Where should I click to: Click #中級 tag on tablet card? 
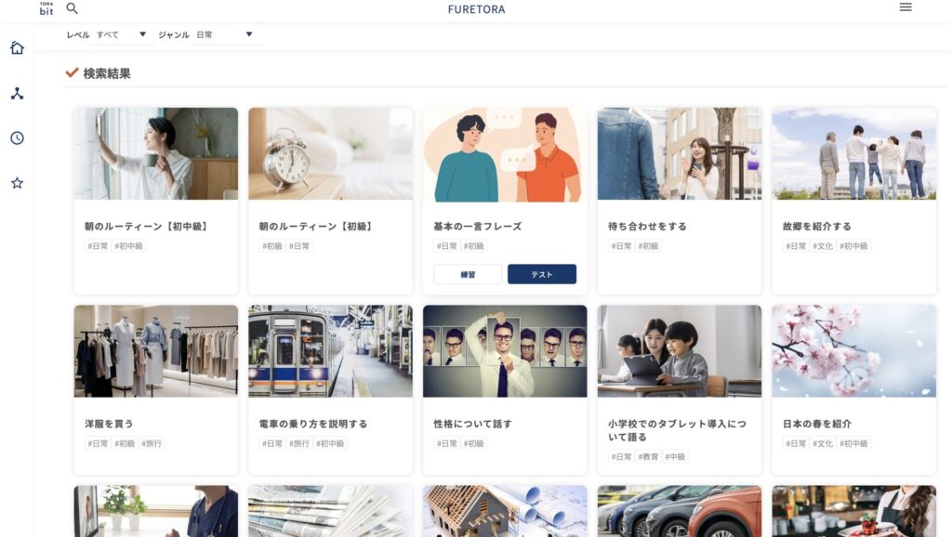pos(675,456)
